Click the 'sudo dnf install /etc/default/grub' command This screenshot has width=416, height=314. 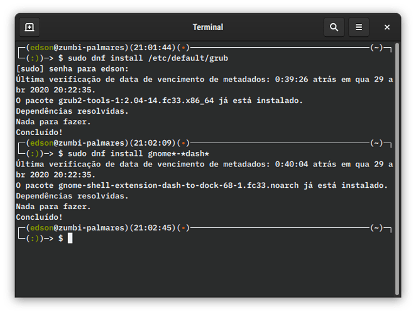[x=148, y=58]
